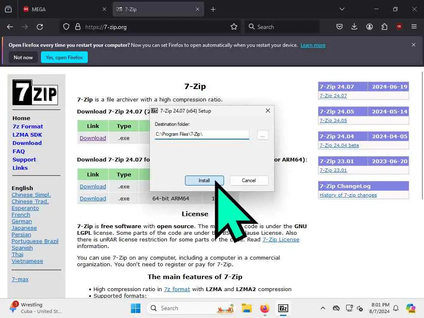The width and height of the screenshot is (424, 318).
Task: Open Firefox View from the tab bar
Action: tap(8, 9)
